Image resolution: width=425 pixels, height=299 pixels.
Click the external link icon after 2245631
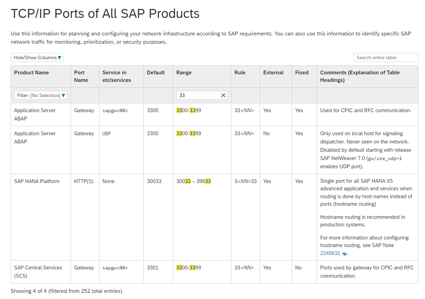click(344, 254)
